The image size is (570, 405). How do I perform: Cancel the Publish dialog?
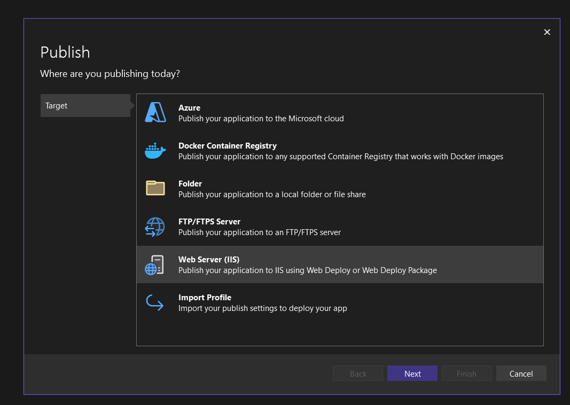pos(521,373)
